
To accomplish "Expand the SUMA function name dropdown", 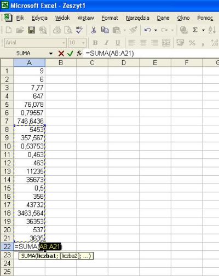I will coord(51,54).
